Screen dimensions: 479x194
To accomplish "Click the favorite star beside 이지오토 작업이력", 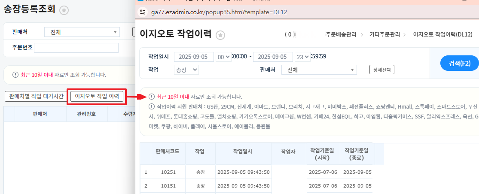I will [220, 35].
